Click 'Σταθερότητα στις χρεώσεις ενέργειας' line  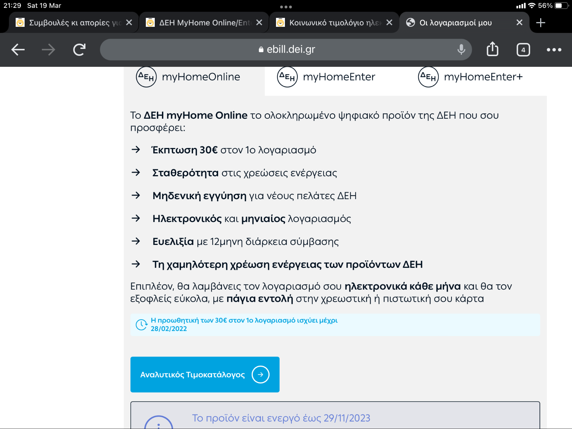(x=245, y=173)
